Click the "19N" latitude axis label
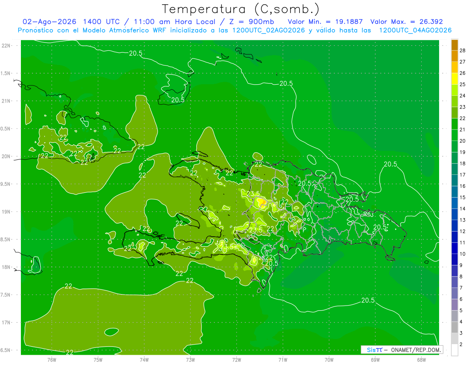This screenshot has width=473, height=365. click(6, 212)
